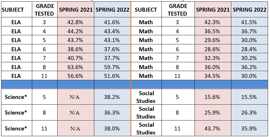The image size is (270, 137).
Task: Click the right-side GRADE TESTED header
Action: point(178,10)
